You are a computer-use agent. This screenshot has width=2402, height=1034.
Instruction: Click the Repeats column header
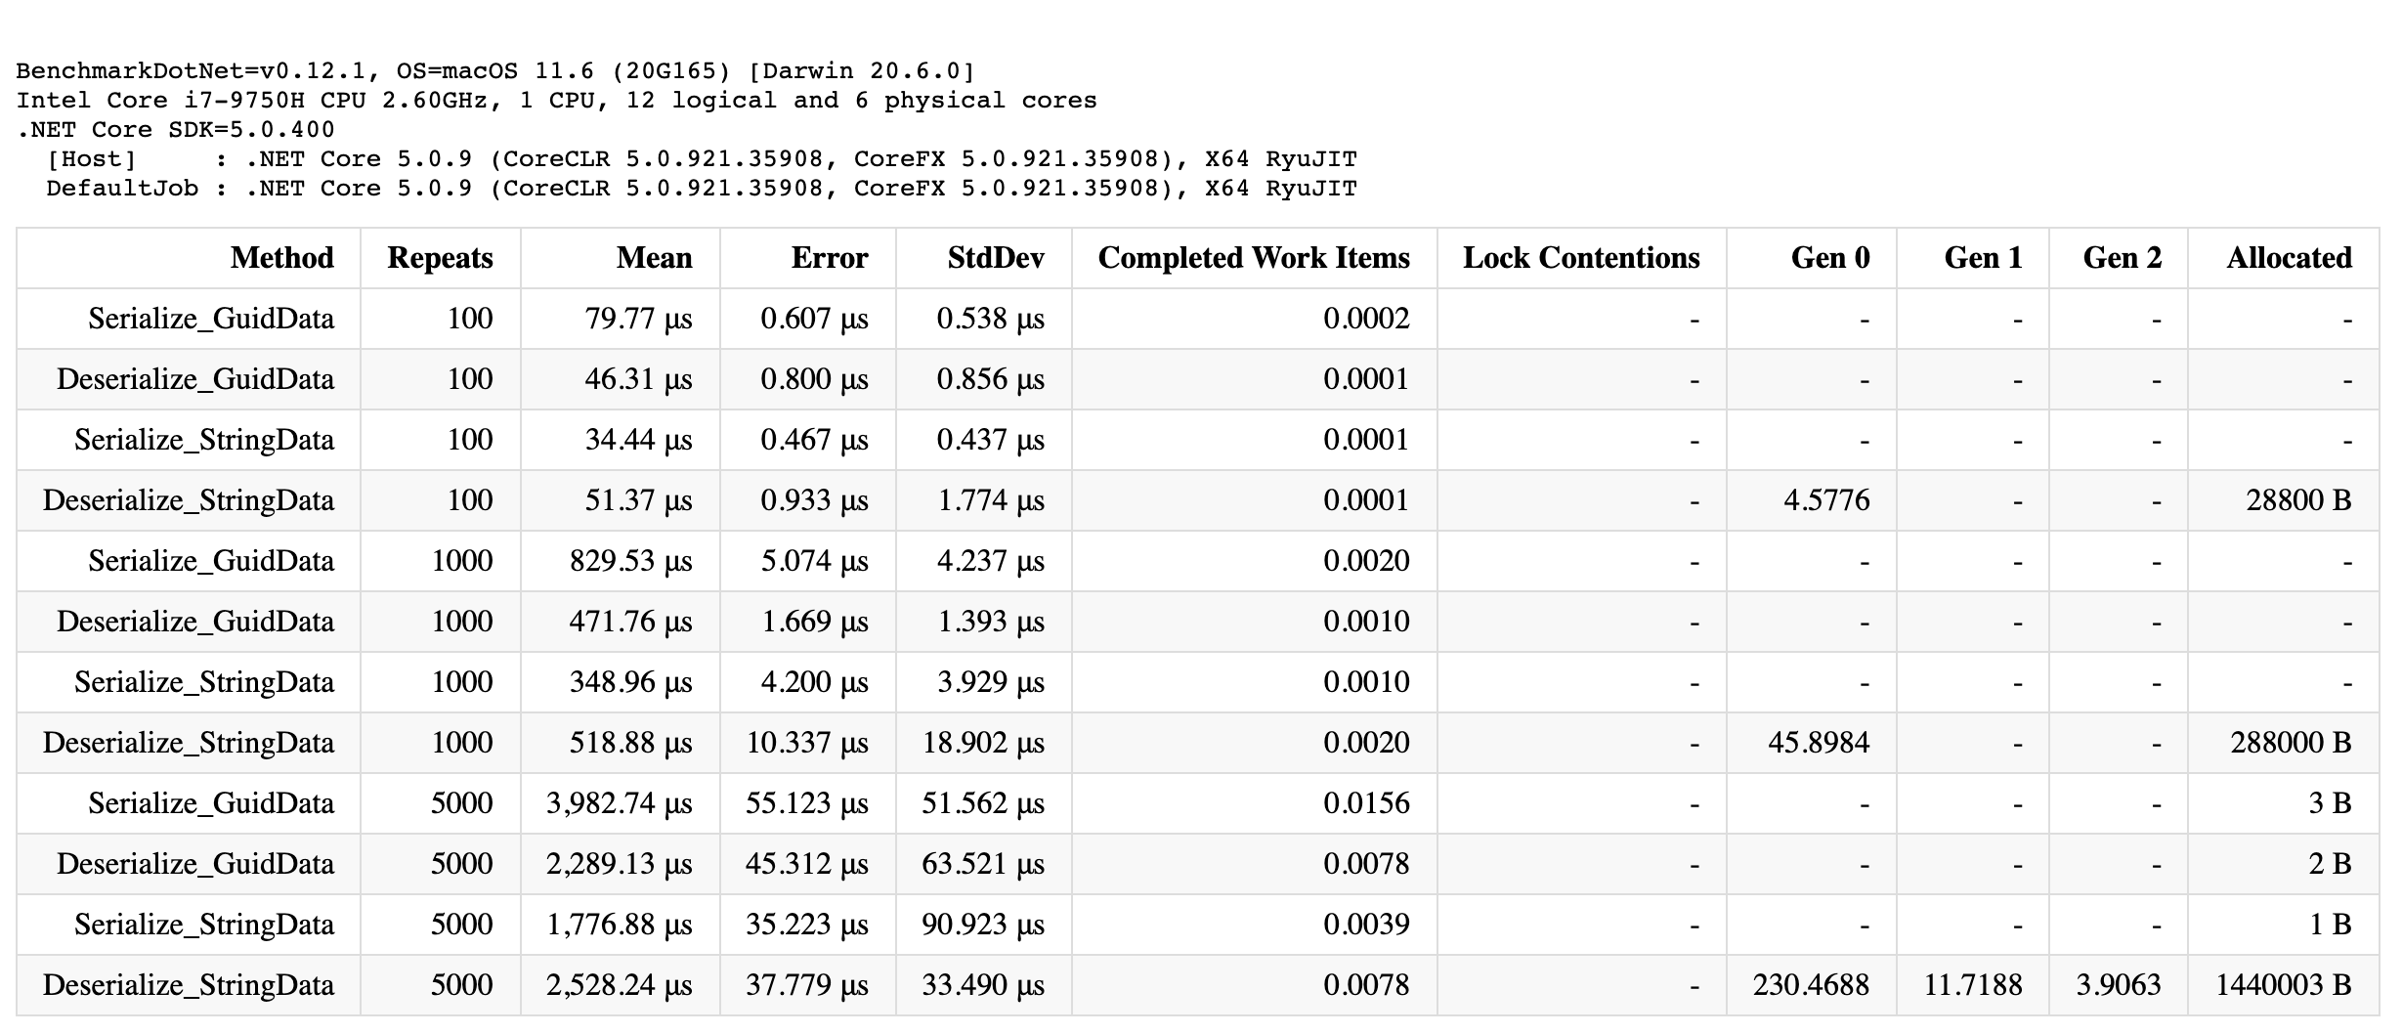441,257
